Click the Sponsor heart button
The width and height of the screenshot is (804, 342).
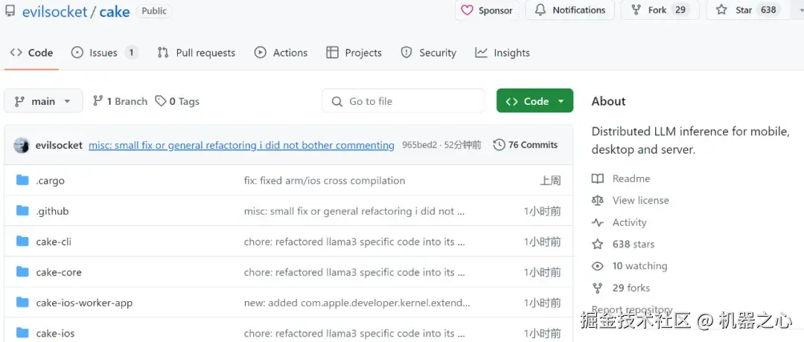487,10
